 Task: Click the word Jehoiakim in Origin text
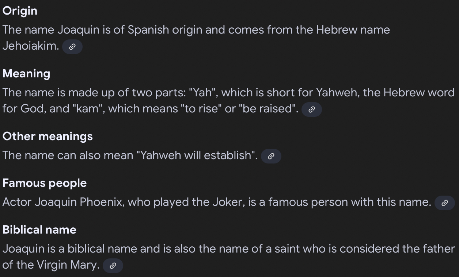point(30,46)
